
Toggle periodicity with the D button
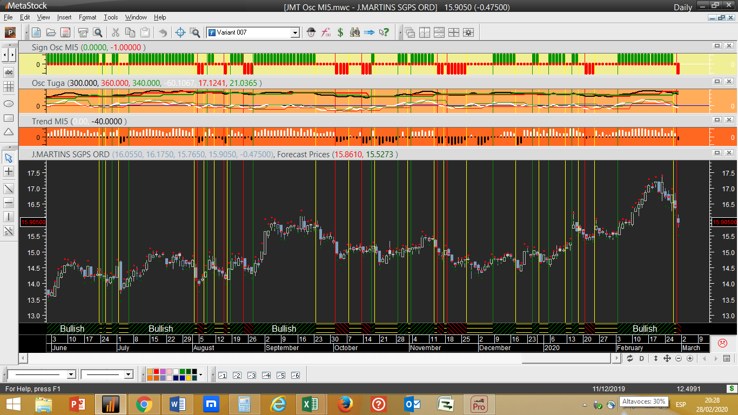pos(642,358)
